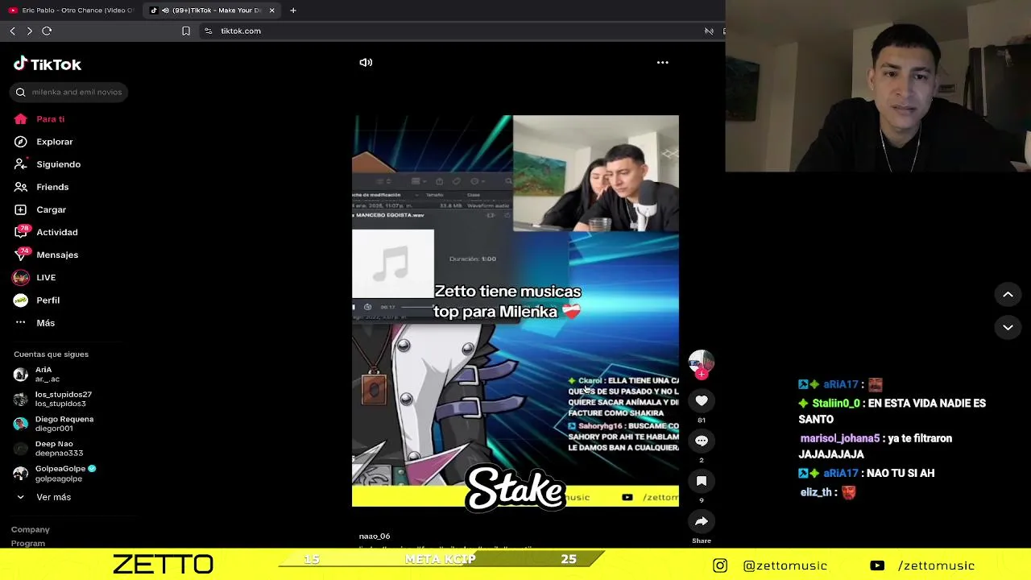The image size is (1031, 580).
Task: Open the video comments
Action: pos(702,441)
